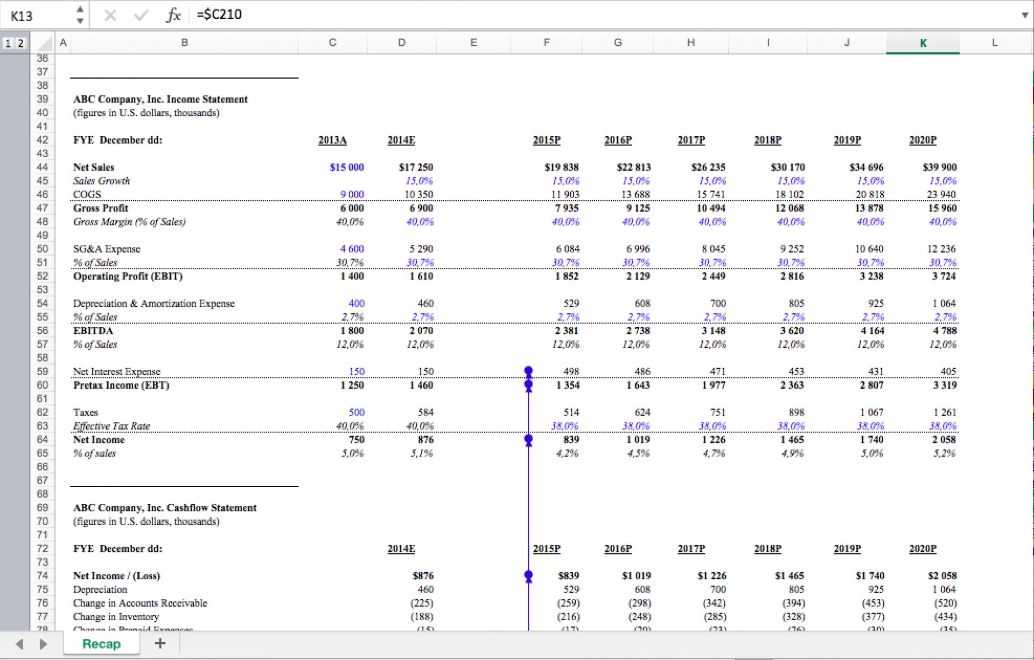Click 2020P Net Sales value $39 900

(940, 167)
